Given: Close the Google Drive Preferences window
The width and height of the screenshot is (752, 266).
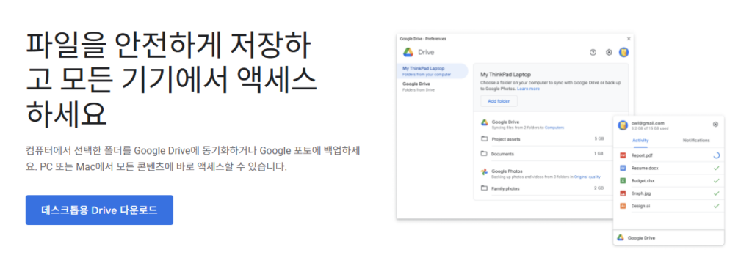Looking at the screenshot, I should (629, 38).
